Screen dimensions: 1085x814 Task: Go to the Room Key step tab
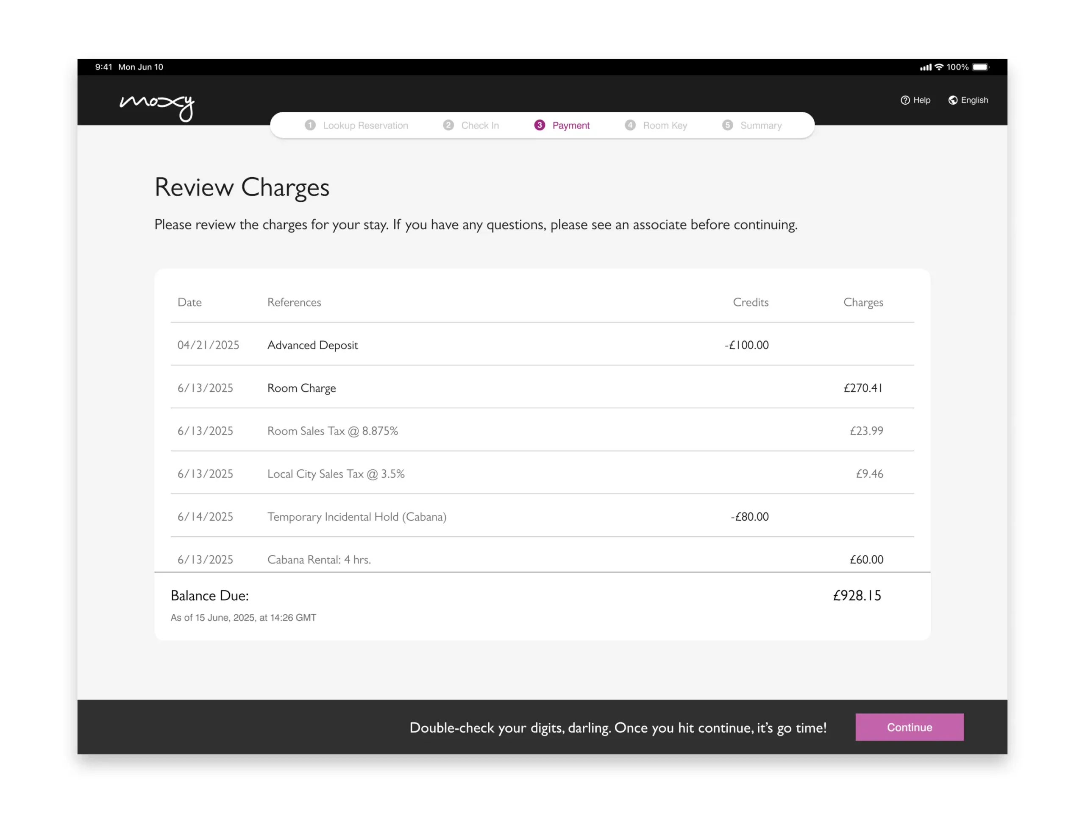[x=665, y=125]
